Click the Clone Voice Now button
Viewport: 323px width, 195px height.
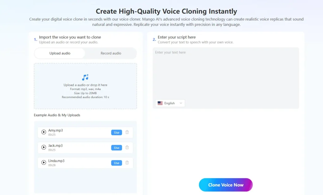pos(226,185)
